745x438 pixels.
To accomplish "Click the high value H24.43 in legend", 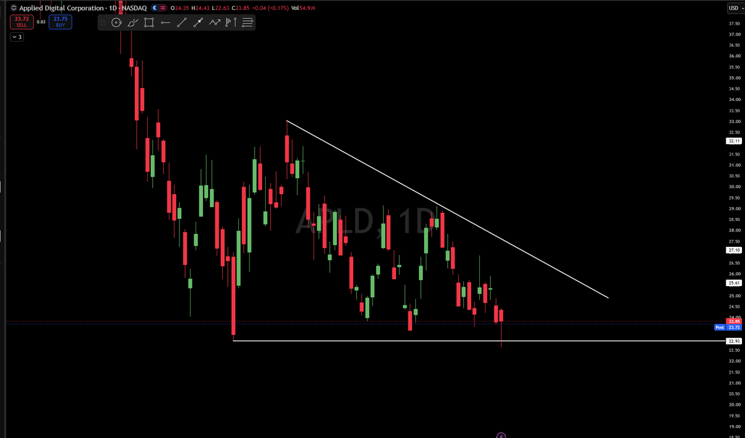I will 201,8.
